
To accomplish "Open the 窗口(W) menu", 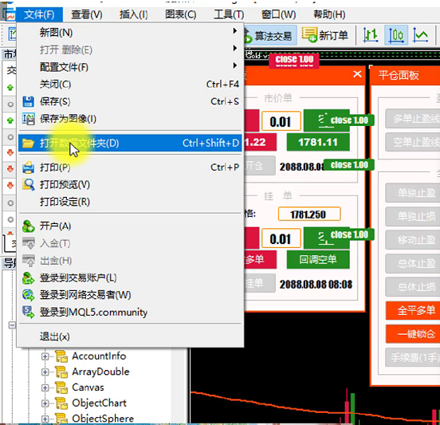I will pos(279,14).
